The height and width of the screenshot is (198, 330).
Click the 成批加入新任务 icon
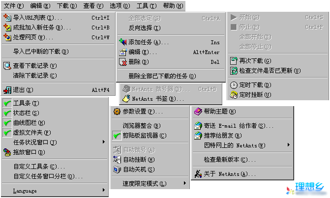(7, 28)
